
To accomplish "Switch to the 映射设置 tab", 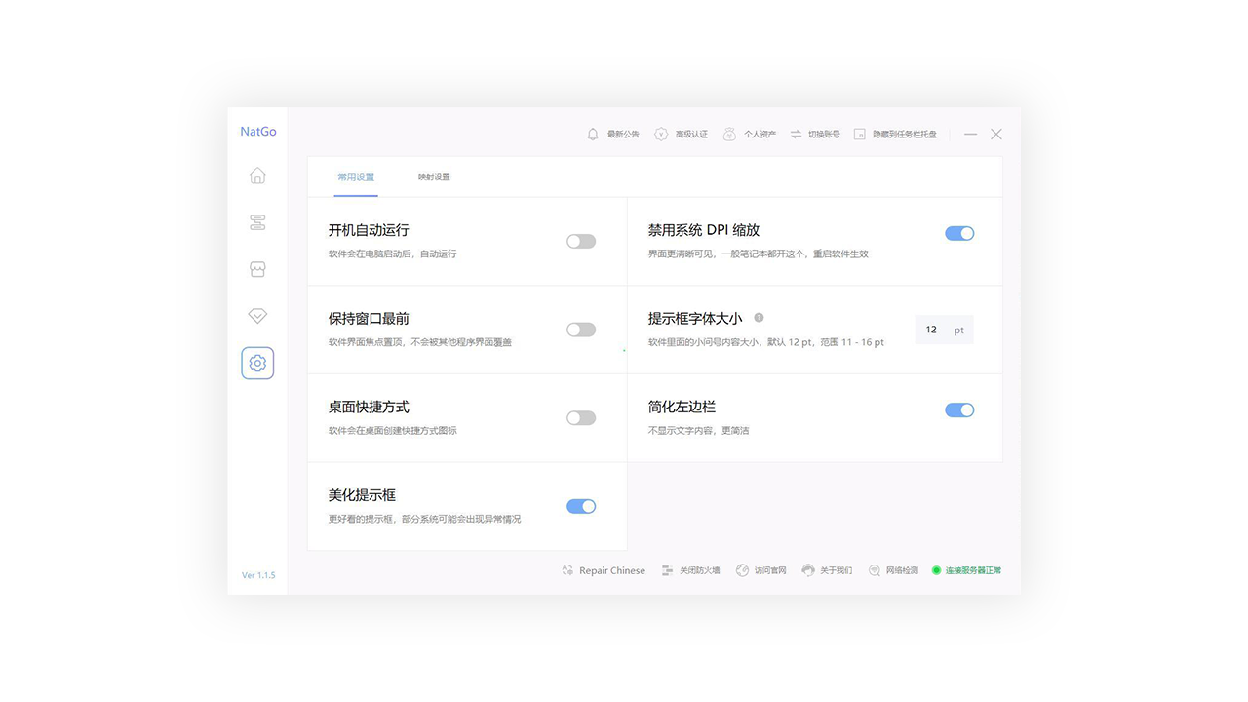I will (x=433, y=177).
